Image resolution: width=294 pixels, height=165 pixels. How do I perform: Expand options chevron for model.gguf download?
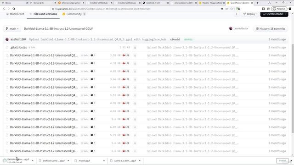tap(104, 161)
